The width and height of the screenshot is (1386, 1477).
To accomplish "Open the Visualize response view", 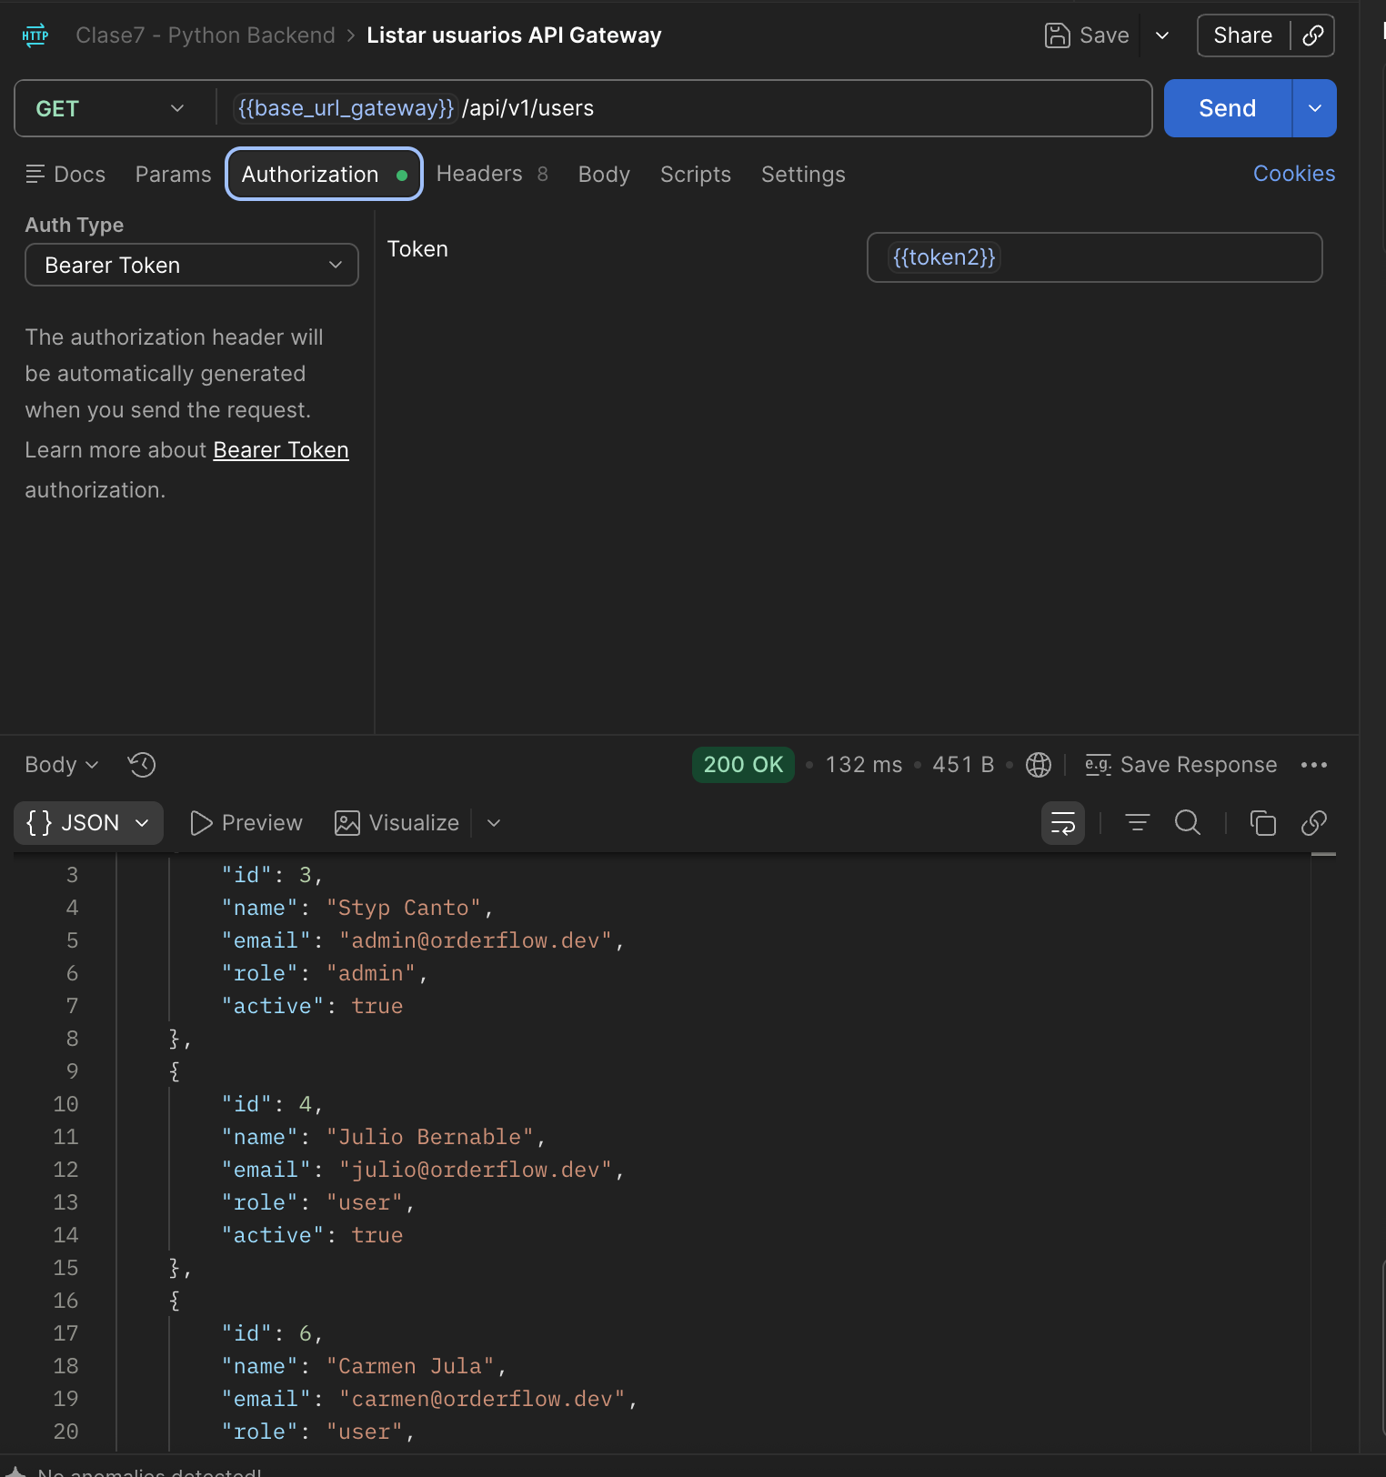I will [397, 823].
